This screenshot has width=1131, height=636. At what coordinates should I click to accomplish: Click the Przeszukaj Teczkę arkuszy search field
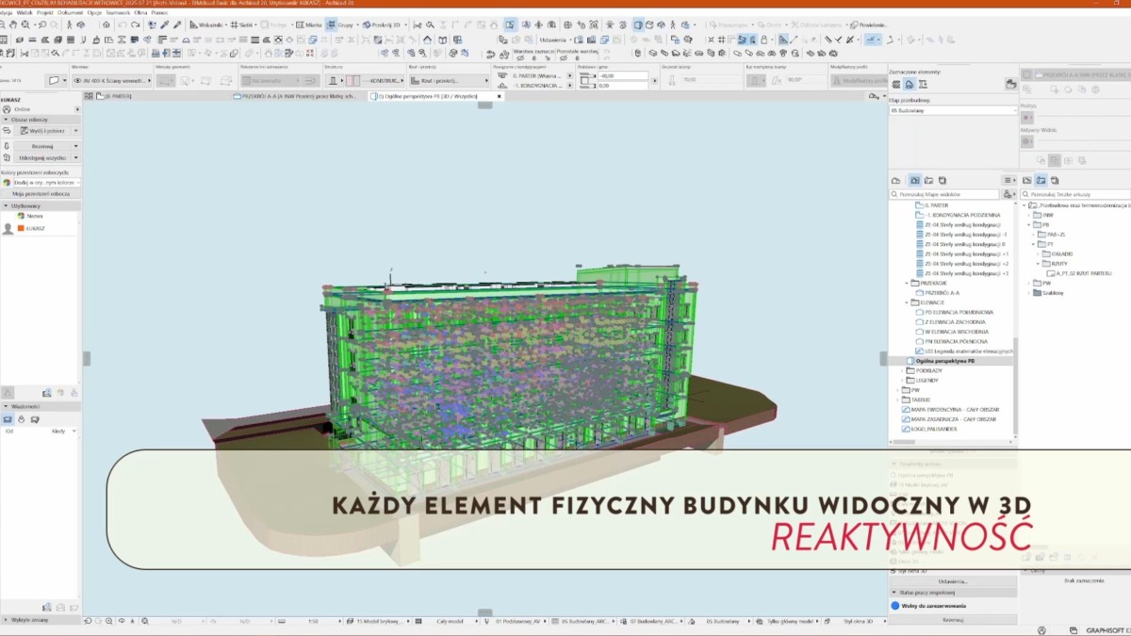[x=1074, y=194]
